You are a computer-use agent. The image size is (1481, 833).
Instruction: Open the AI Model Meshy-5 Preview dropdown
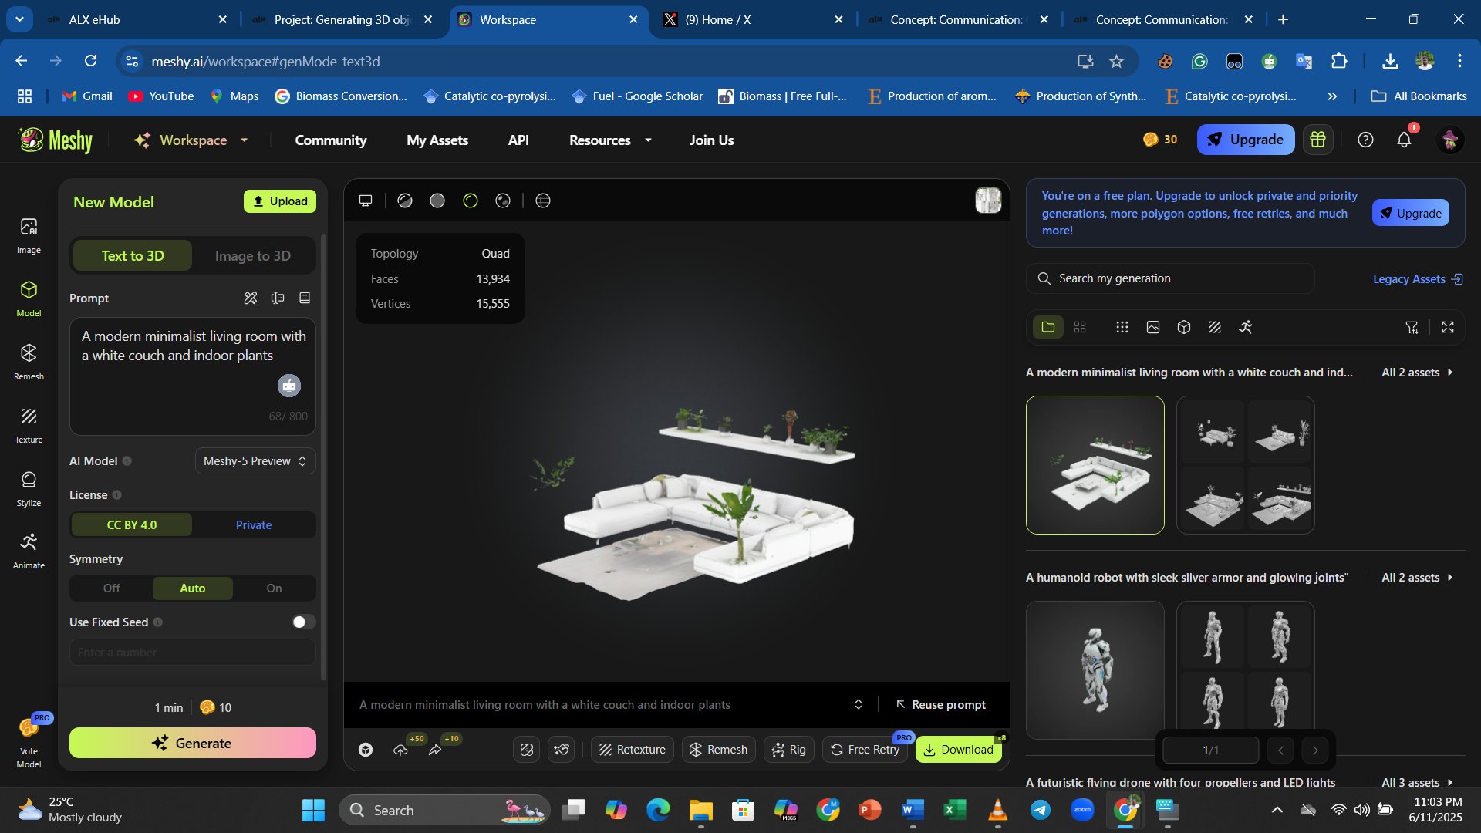(x=255, y=461)
